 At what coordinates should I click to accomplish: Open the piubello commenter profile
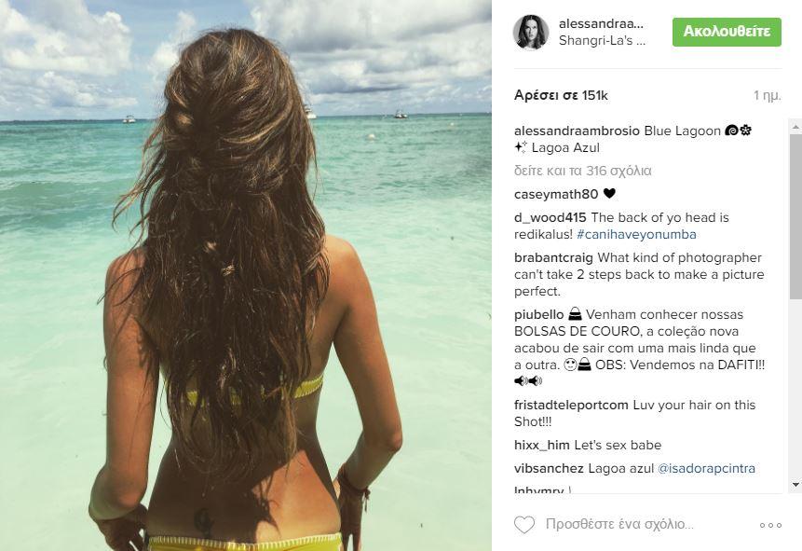pos(539,314)
